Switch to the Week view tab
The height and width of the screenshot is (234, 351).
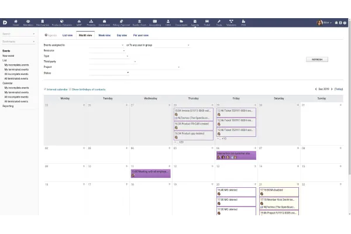click(x=104, y=35)
